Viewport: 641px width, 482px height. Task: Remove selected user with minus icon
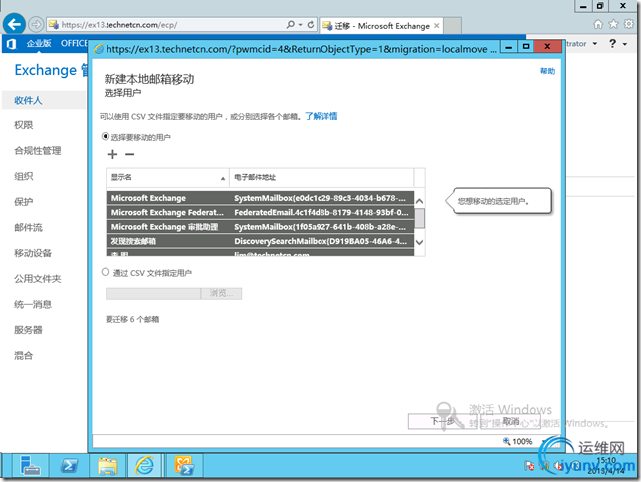130,154
